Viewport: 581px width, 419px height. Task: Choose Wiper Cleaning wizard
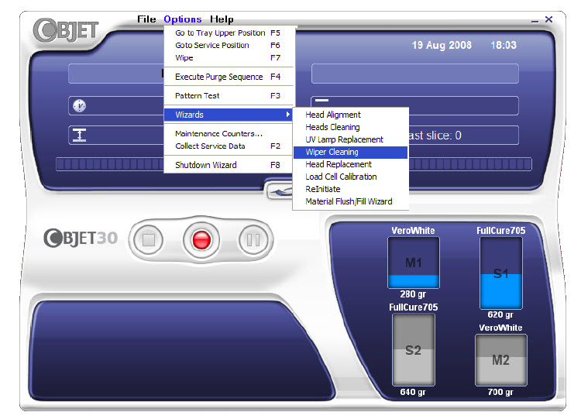[332, 152]
